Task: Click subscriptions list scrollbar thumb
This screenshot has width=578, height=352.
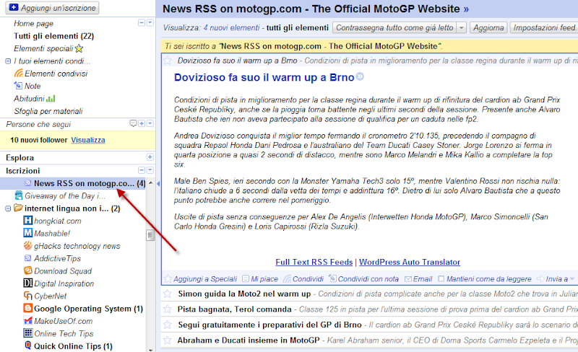Action: point(150,235)
